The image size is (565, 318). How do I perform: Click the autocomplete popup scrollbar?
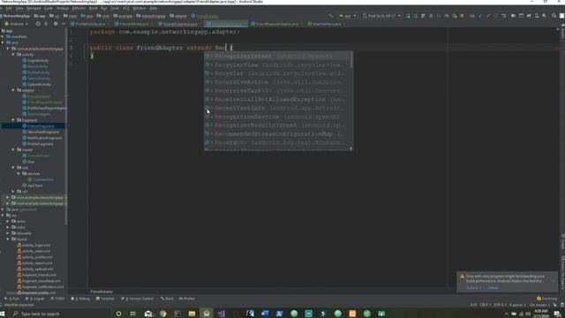351,59
